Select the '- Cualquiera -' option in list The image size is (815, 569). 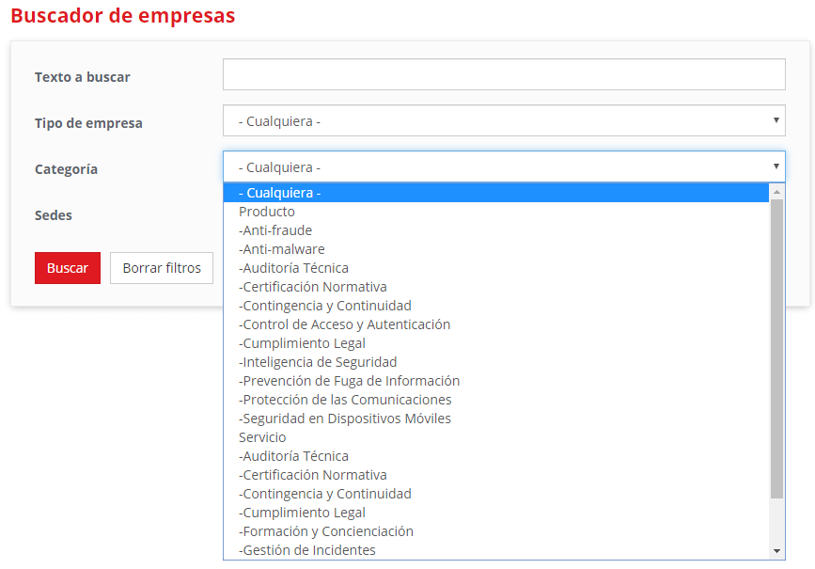click(280, 193)
